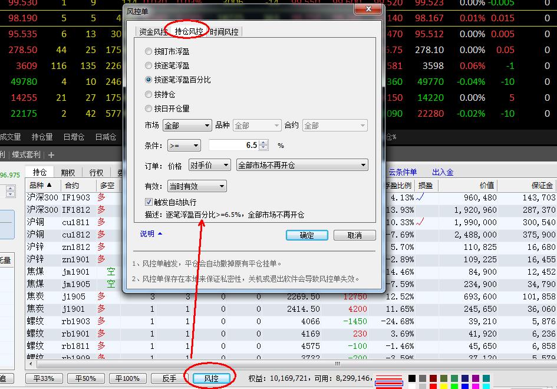Click the plus icon beside 蝶式套利 tab
The height and width of the screenshot is (389, 557).
pos(51,155)
